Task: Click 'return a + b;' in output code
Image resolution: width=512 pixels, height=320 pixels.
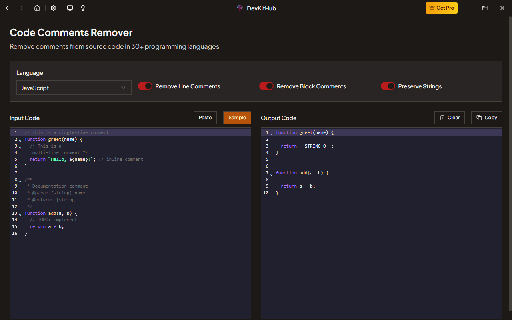Action: [x=298, y=186]
